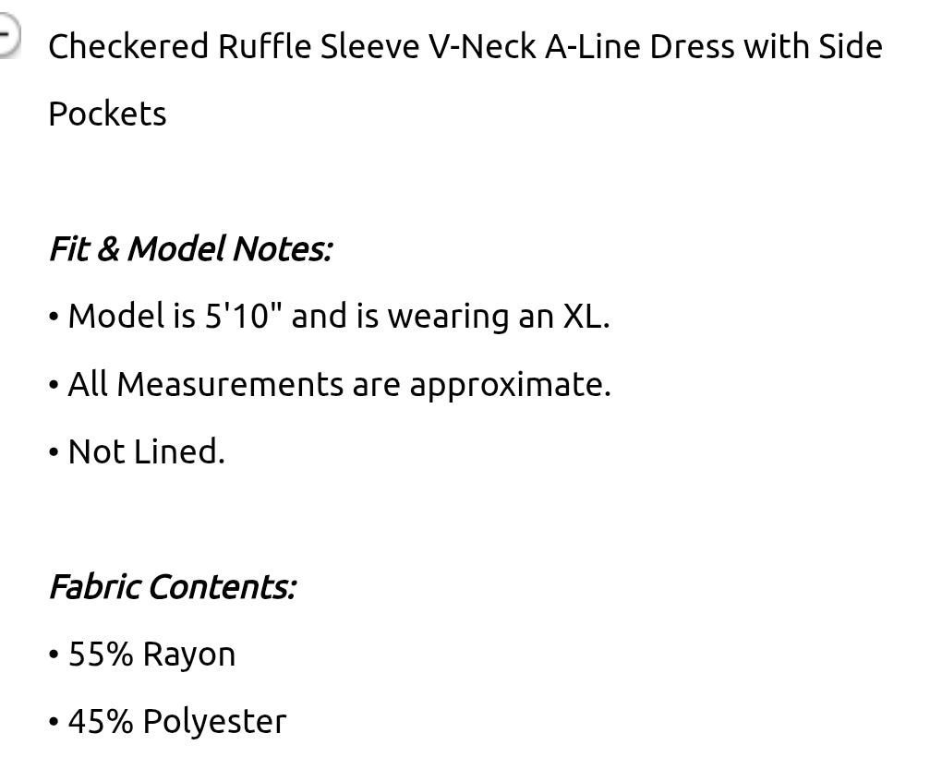
Task: Click the word "Side" in the title
Action: pos(851,46)
